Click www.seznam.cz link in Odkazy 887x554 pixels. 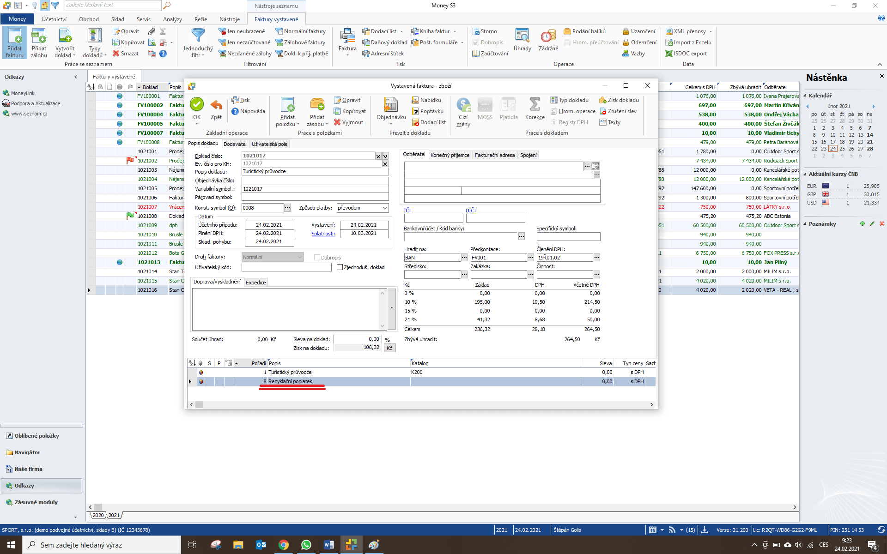tap(29, 114)
